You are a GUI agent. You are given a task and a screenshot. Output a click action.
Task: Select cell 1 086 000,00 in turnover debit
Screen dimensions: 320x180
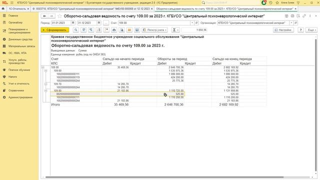tap(170, 74)
